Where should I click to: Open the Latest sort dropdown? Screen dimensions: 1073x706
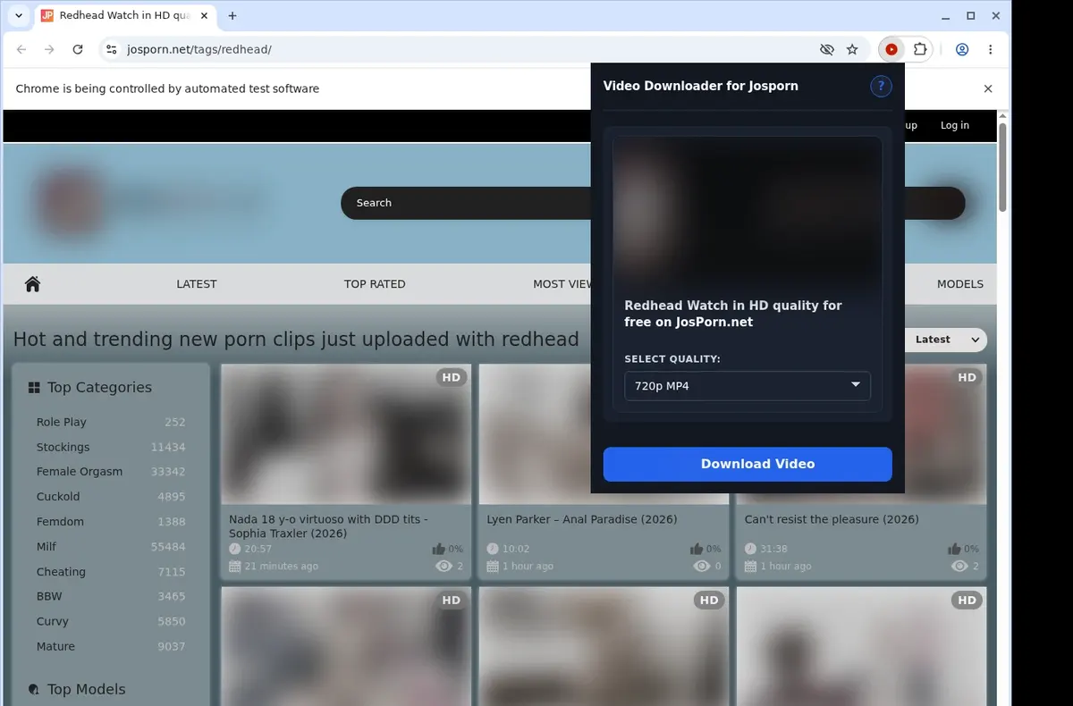944,340
